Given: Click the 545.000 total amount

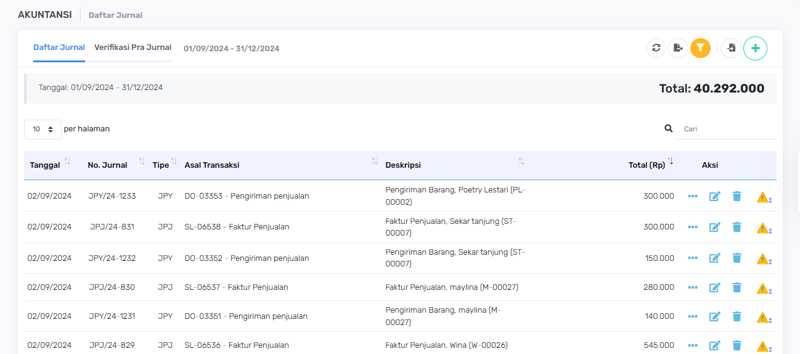Looking at the screenshot, I should (659, 345).
